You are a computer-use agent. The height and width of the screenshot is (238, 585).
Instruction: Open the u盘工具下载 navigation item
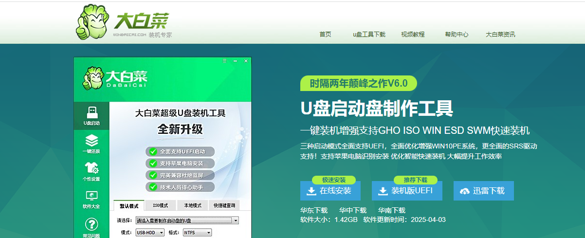point(369,35)
